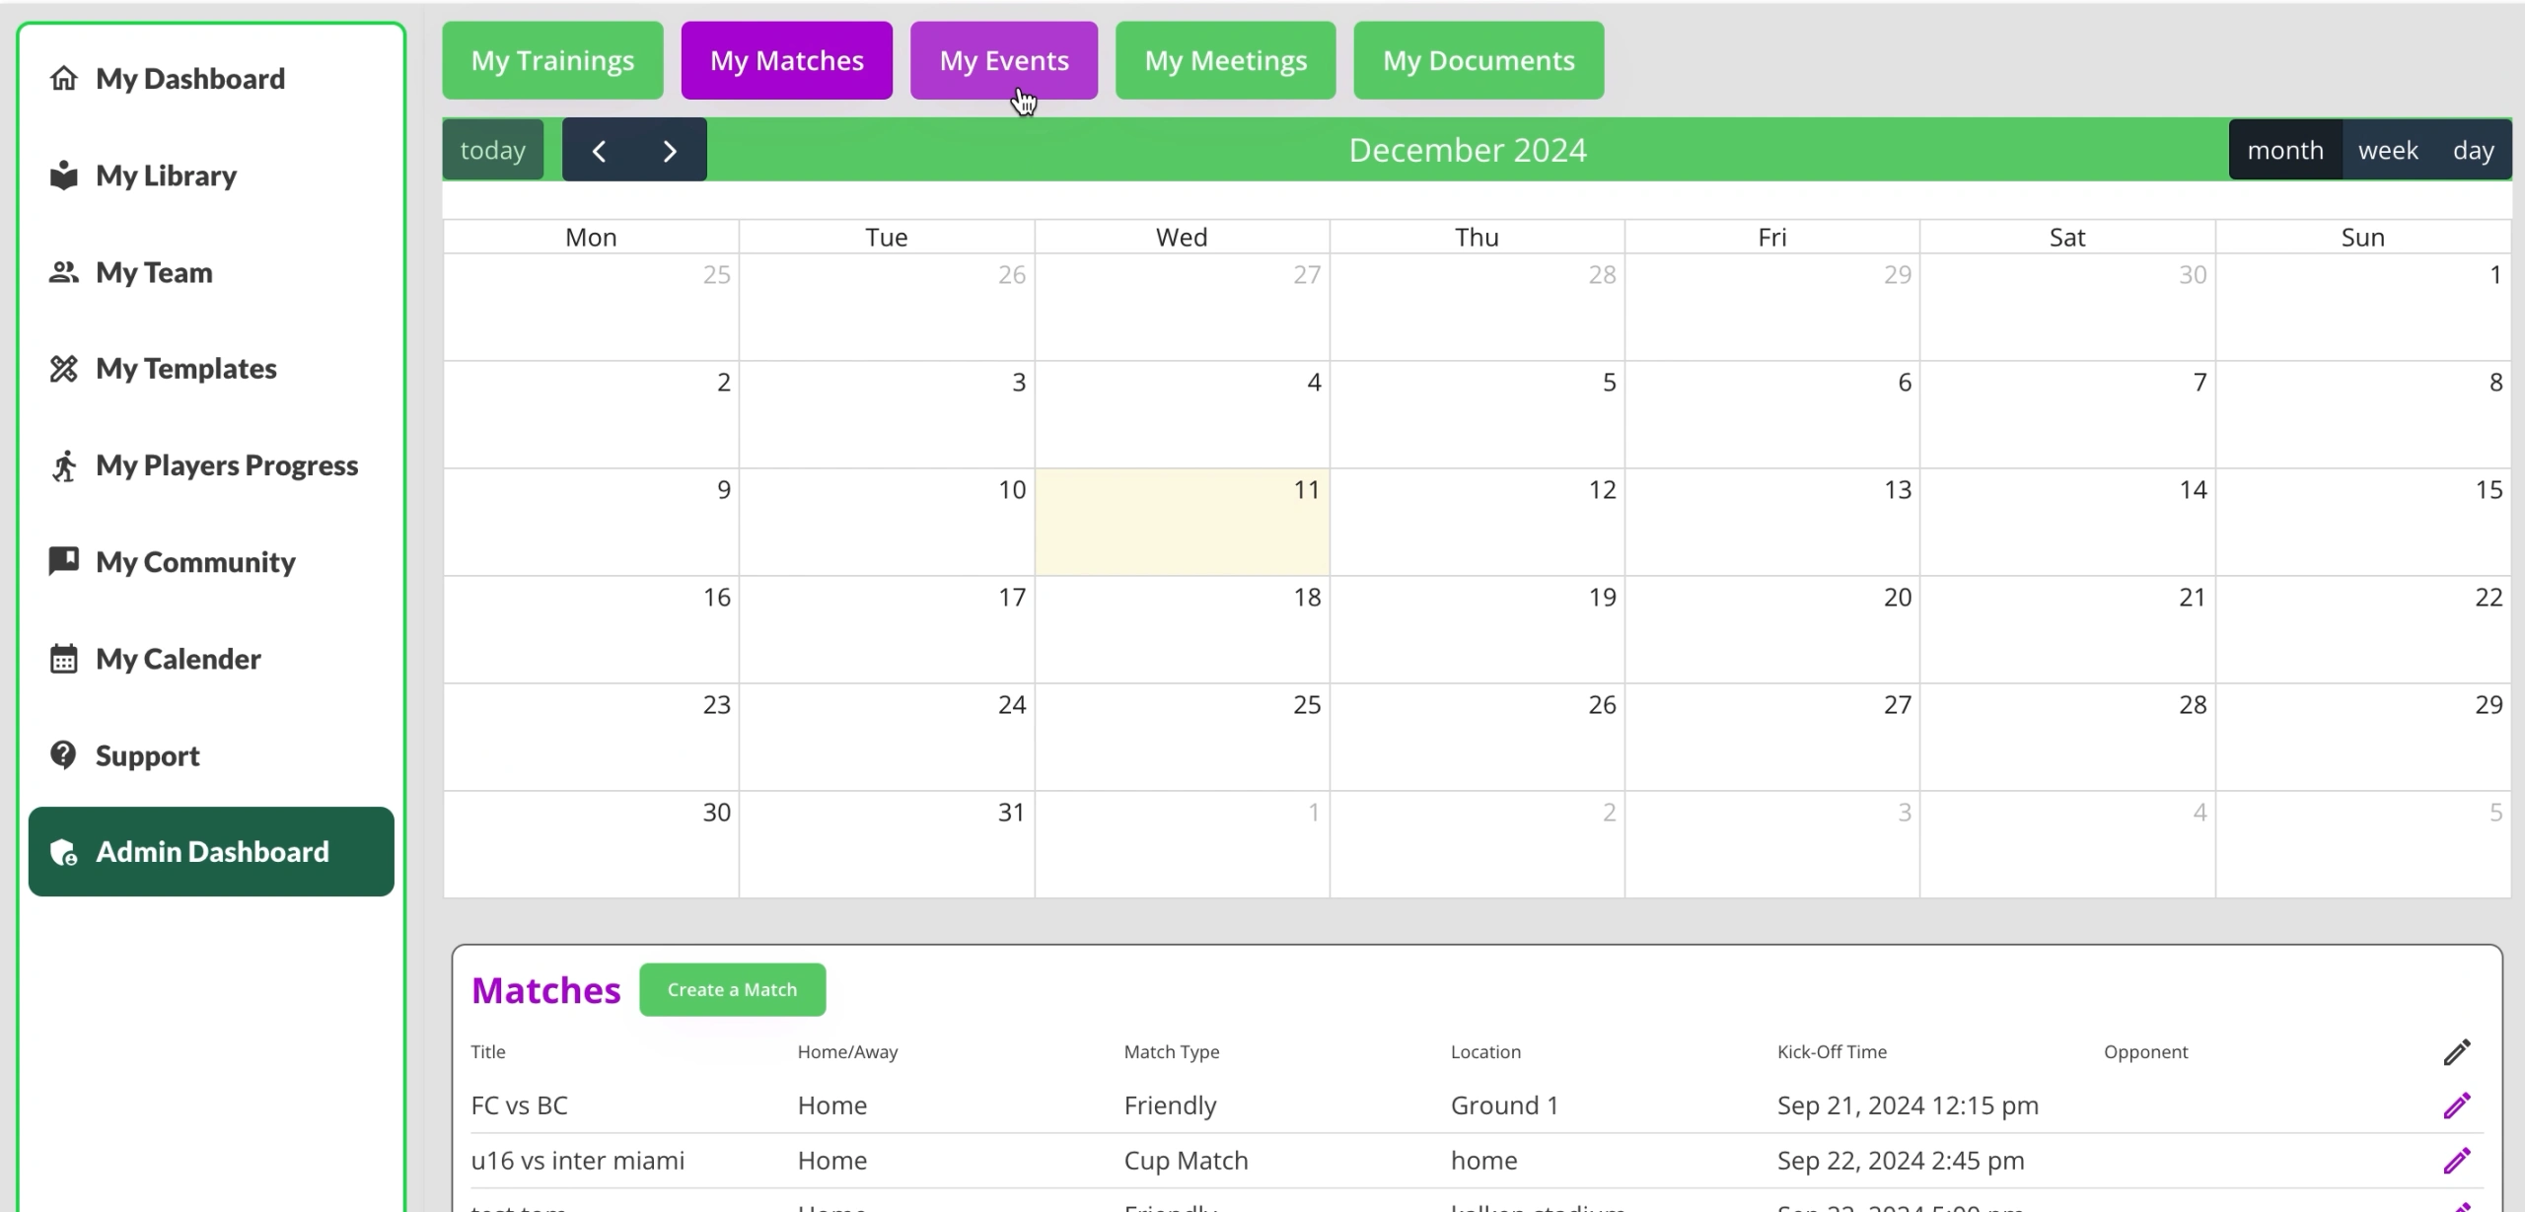2525x1212 pixels.
Task: Click the Support question mark icon
Action: pos(64,755)
